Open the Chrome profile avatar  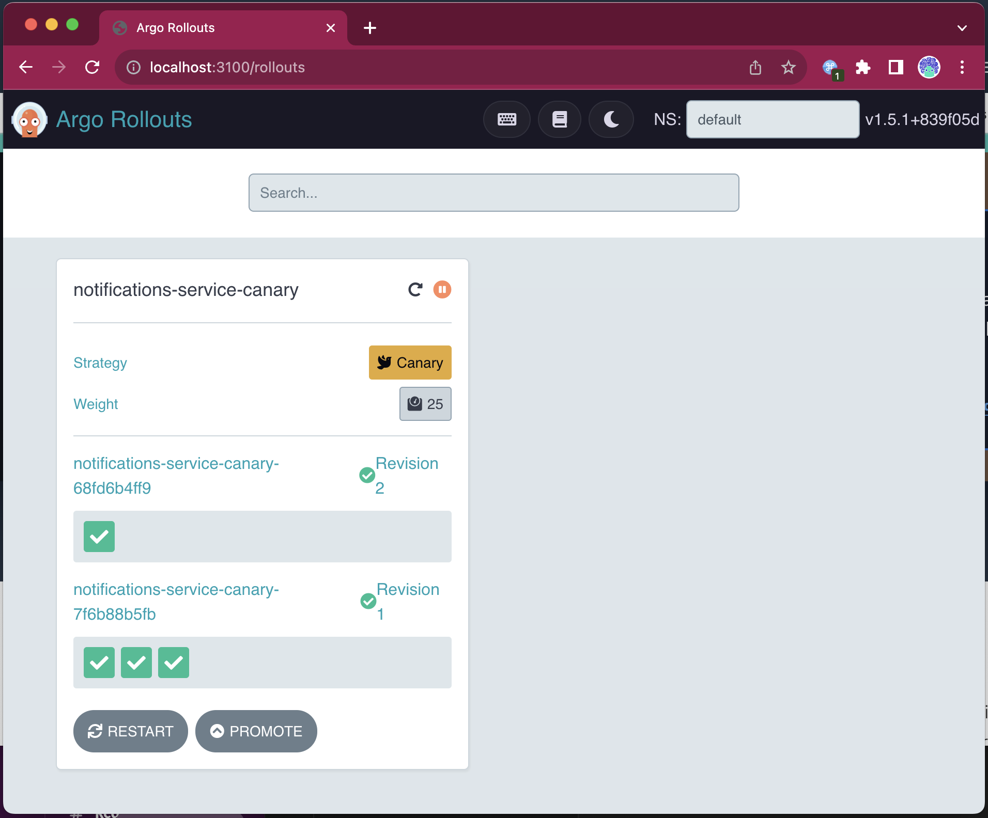tap(929, 67)
